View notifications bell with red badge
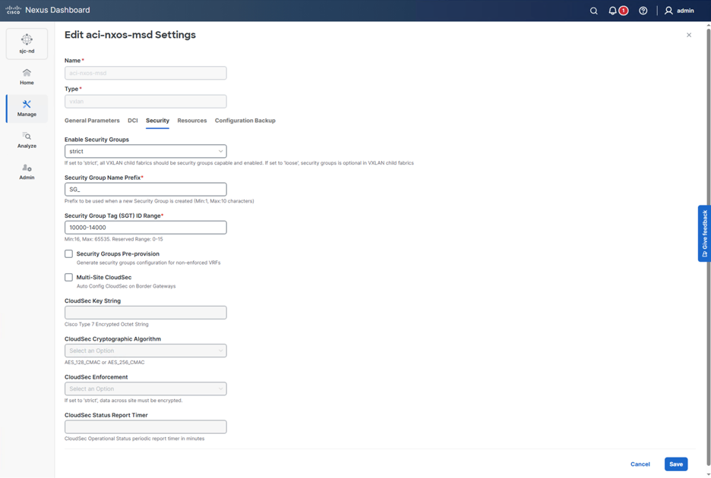This screenshot has height=478, width=711. coord(618,11)
